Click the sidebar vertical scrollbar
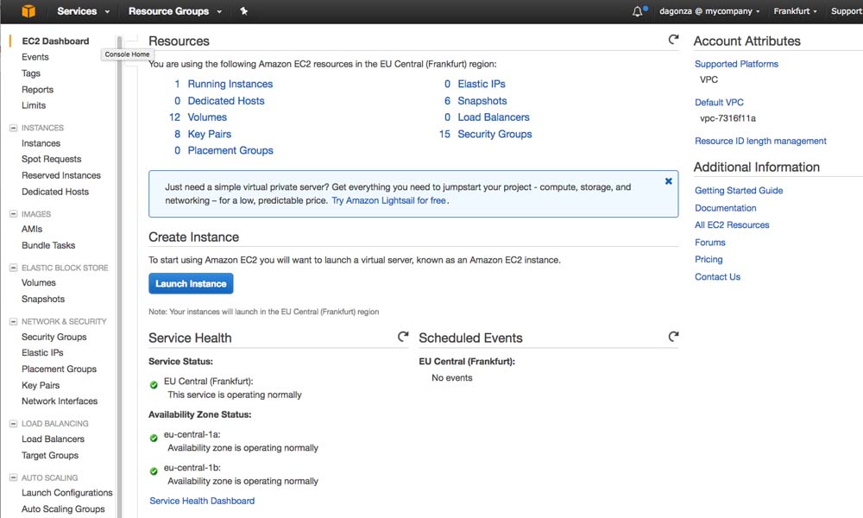The height and width of the screenshot is (518, 863). (x=120, y=259)
